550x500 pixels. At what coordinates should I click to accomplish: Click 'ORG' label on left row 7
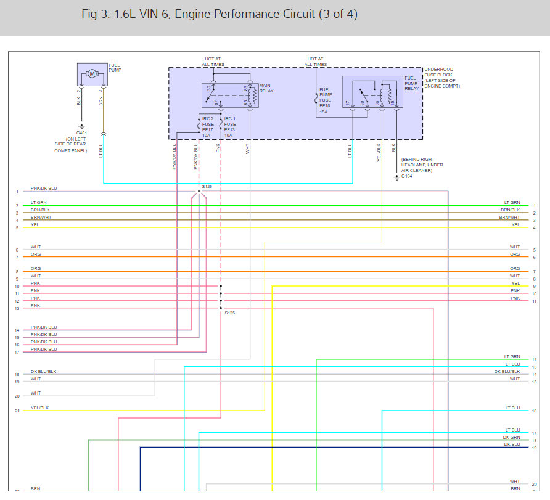(35, 254)
